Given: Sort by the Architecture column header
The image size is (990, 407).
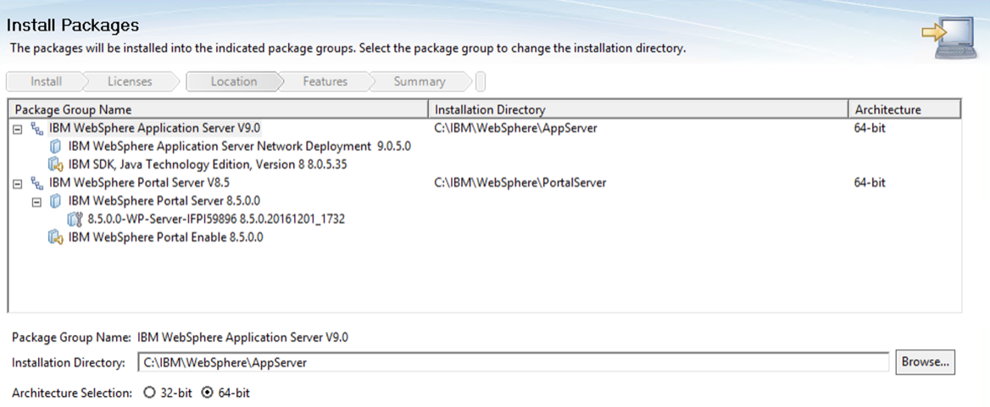Looking at the screenshot, I should tap(904, 109).
